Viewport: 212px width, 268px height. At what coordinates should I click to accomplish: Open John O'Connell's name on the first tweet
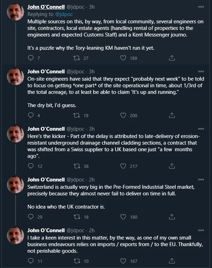(46, 7)
